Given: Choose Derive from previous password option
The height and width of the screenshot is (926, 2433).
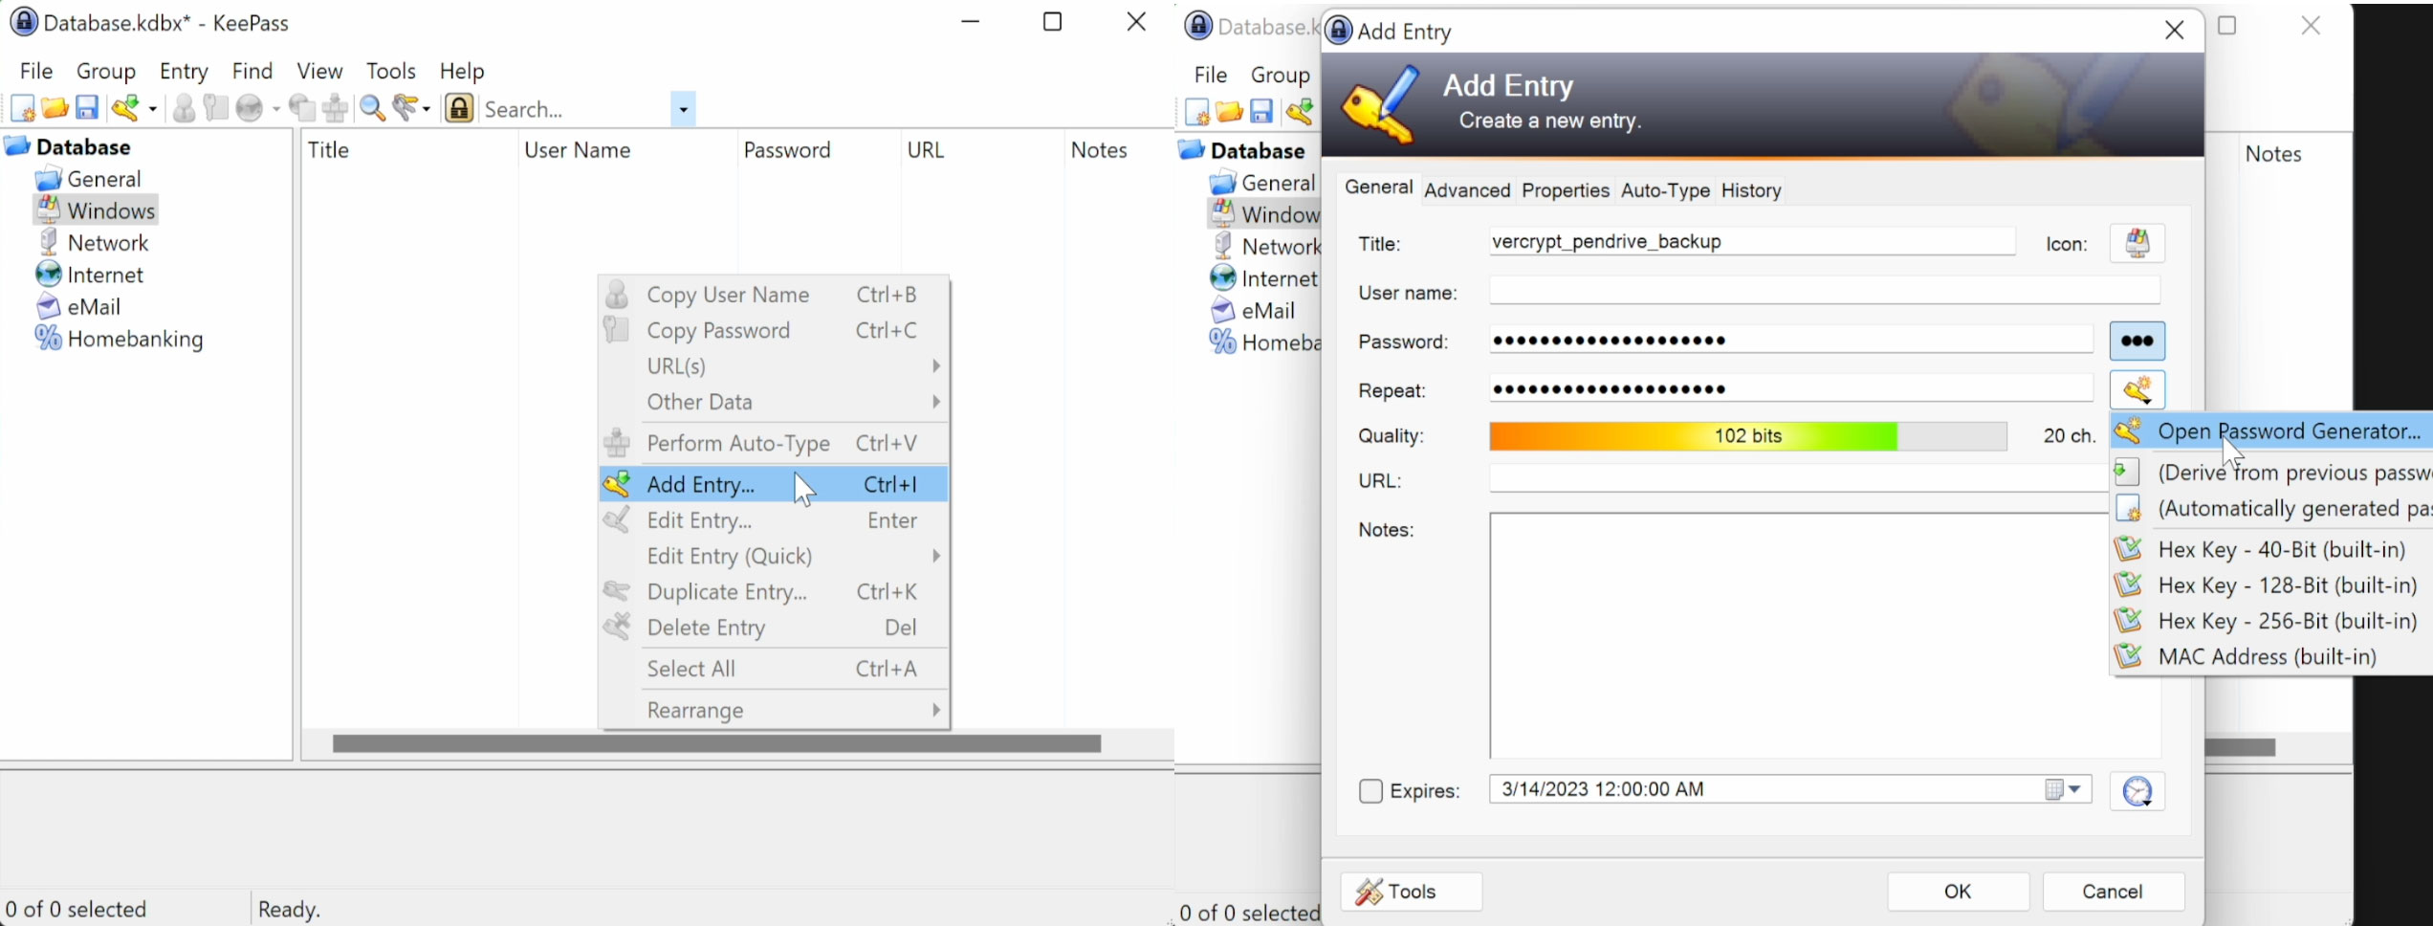Looking at the screenshot, I should pyautogui.click(x=2272, y=473).
